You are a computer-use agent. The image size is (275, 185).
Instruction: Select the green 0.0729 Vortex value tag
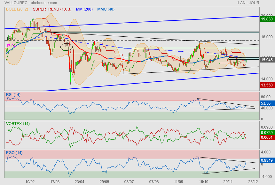click(x=267, y=132)
